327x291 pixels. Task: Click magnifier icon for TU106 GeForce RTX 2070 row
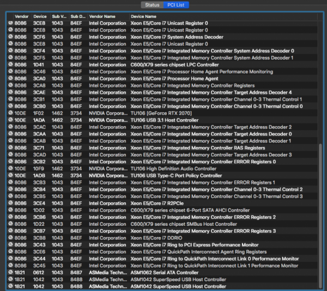click(x=10, y=113)
